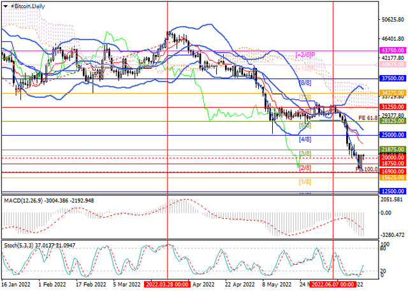This screenshot has height=291, width=408.
Task: Click the 16 Jan 2022 date label
Action: point(15,287)
